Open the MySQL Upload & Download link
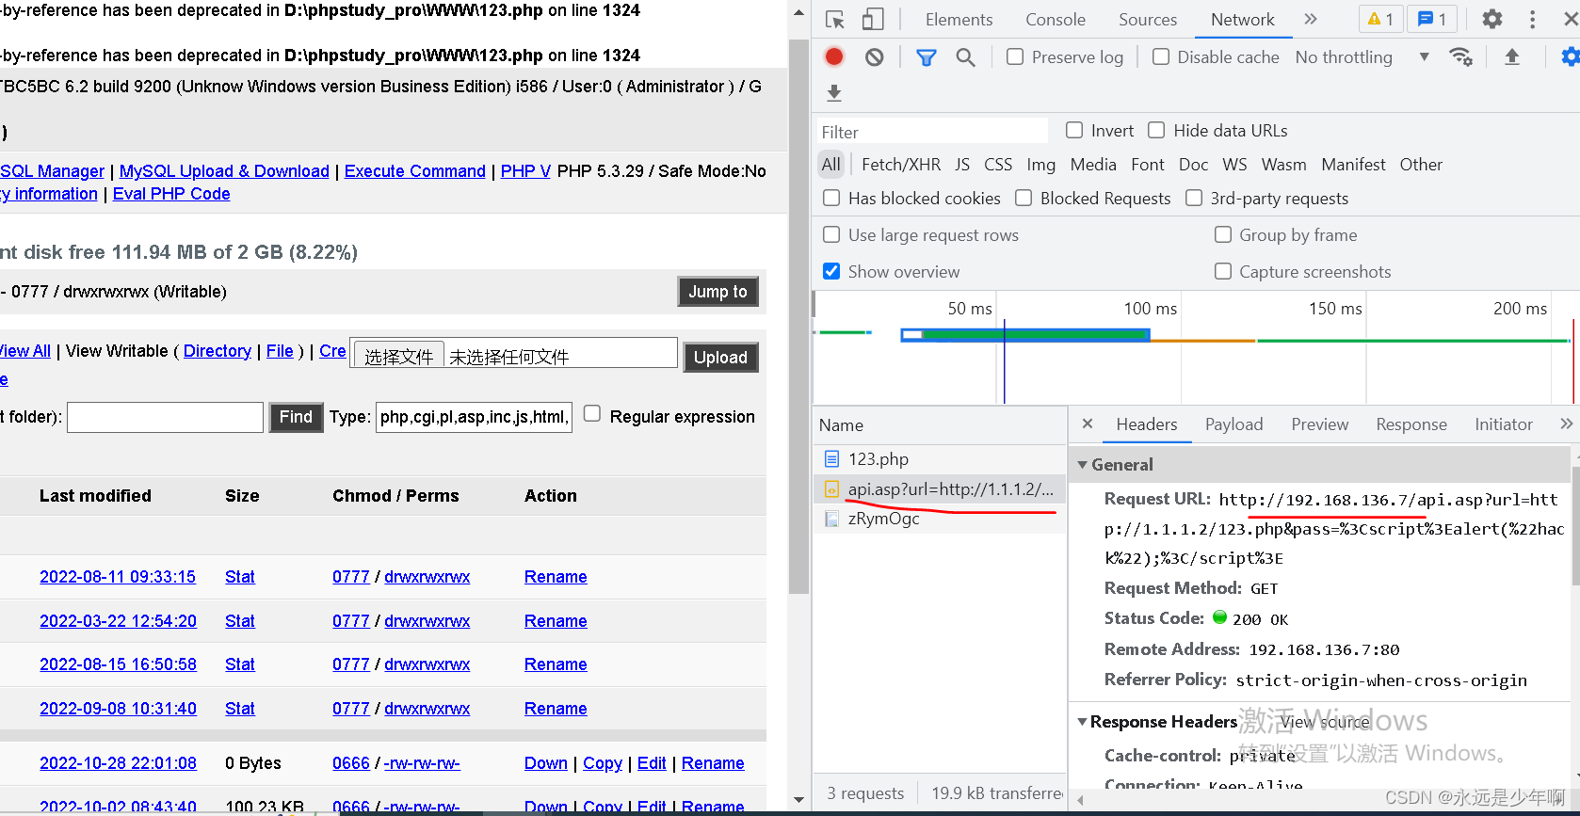 (224, 171)
